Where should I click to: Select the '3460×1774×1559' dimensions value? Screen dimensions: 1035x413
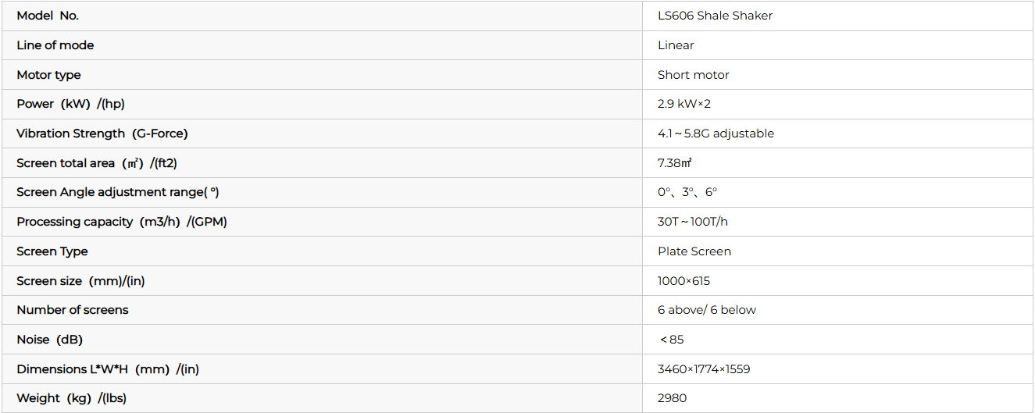coord(703,369)
